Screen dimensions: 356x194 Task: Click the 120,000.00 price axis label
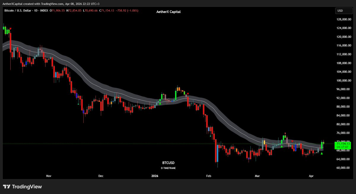(x=344, y=37)
